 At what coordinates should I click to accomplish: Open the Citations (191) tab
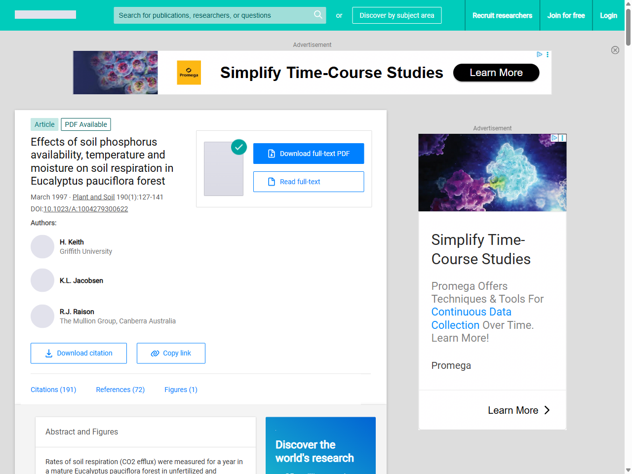tap(53, 390)
